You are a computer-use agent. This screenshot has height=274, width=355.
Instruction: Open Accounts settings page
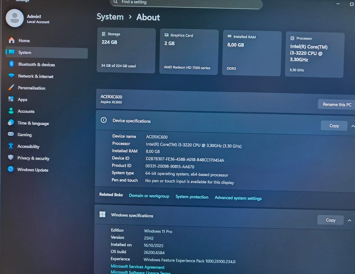[x=47, y=111]
